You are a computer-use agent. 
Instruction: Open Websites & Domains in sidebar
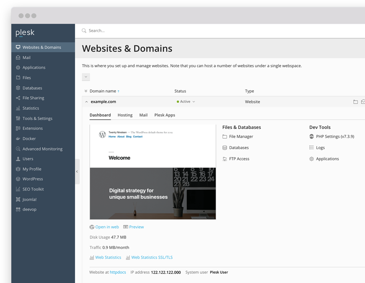point(43,47)
